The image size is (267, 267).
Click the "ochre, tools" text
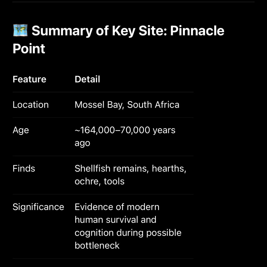click(100, 181)
